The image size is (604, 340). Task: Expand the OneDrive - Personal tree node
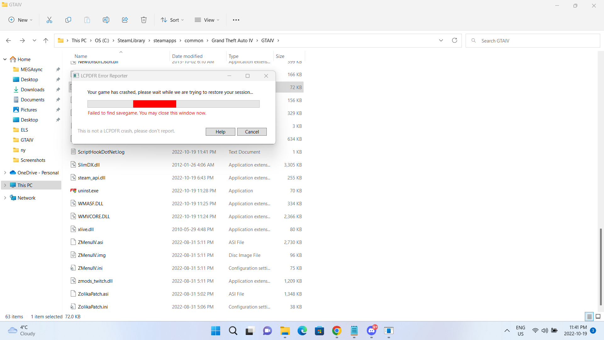click(5, 173)
